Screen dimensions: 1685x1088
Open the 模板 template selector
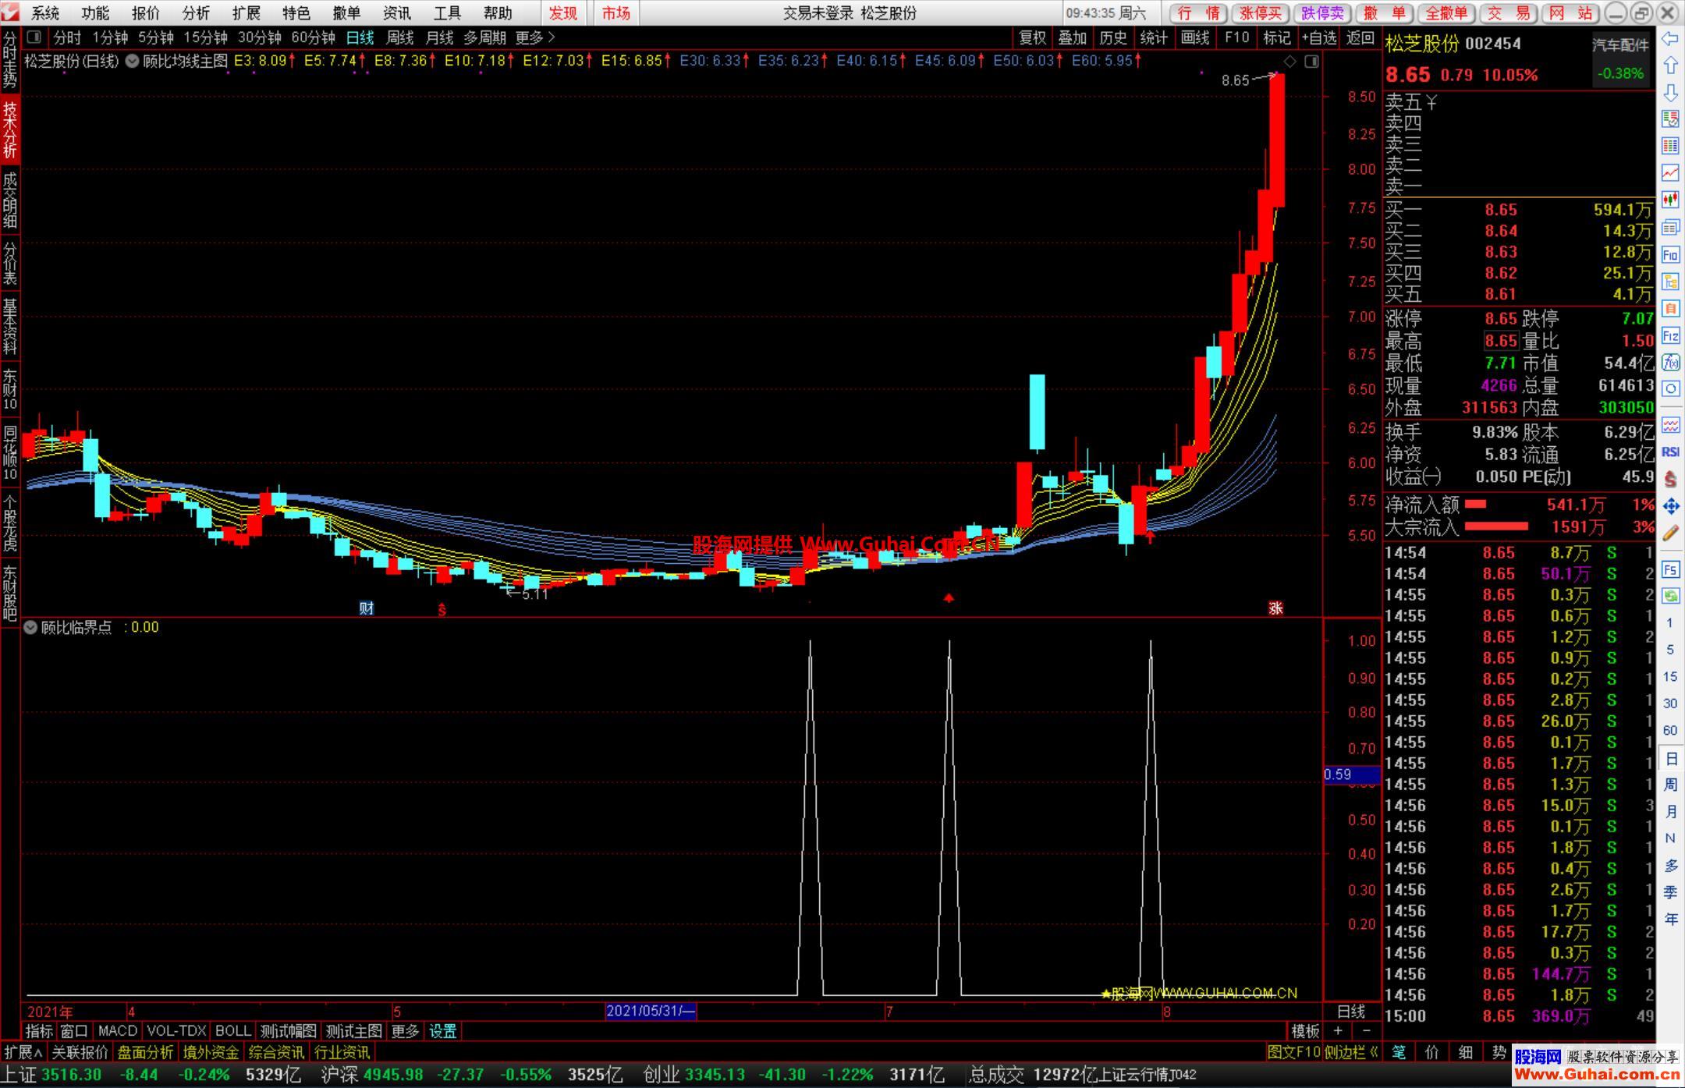1304,1031
